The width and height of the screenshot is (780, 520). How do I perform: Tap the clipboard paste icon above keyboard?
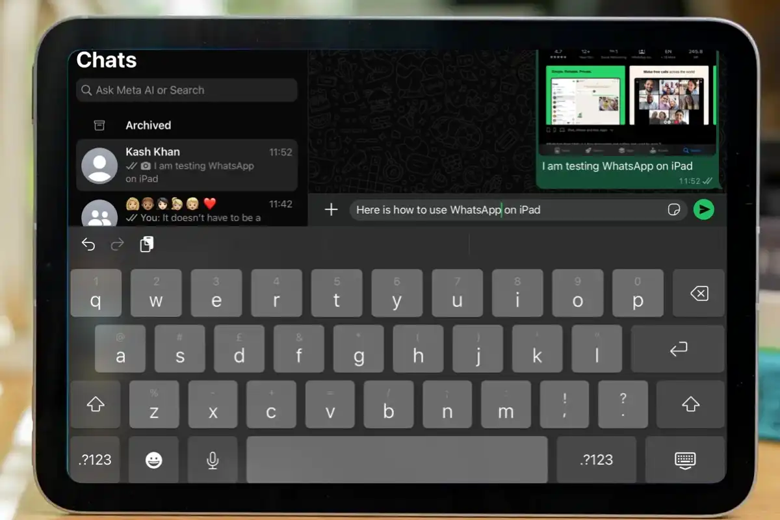click(x=147, y=244)
